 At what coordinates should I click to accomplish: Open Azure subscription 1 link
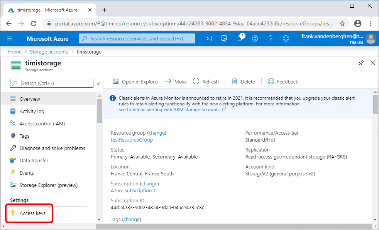133,191
